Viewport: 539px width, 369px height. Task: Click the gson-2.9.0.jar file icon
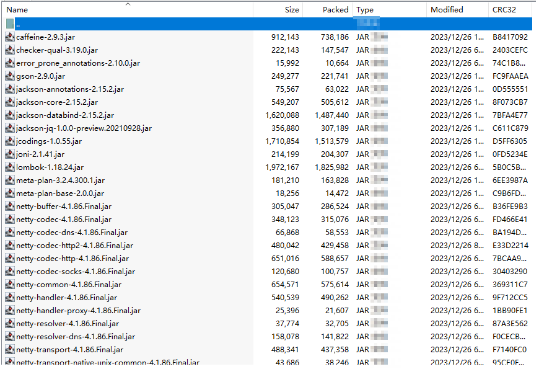(9, 76)
